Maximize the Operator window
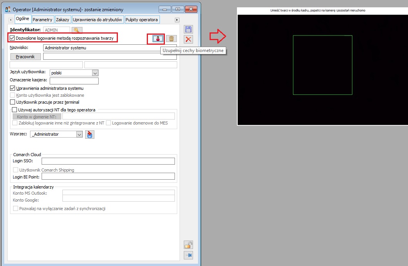Screen dimensions: 408x266 pyautogui.click(x=178, y=9)
